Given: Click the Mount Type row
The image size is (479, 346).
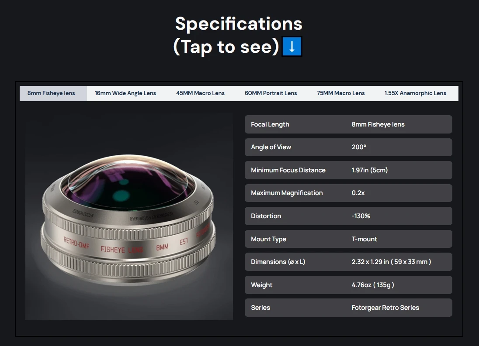Looking at the screenshot, I should pyautogui.click(x=348, y=239).
